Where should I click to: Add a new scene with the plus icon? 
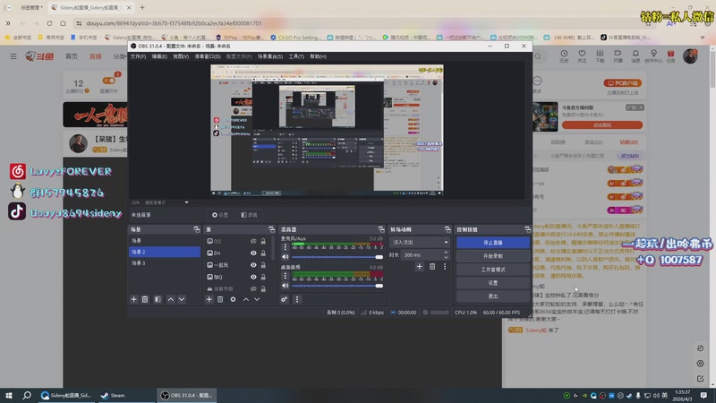(x=134, y=299)
